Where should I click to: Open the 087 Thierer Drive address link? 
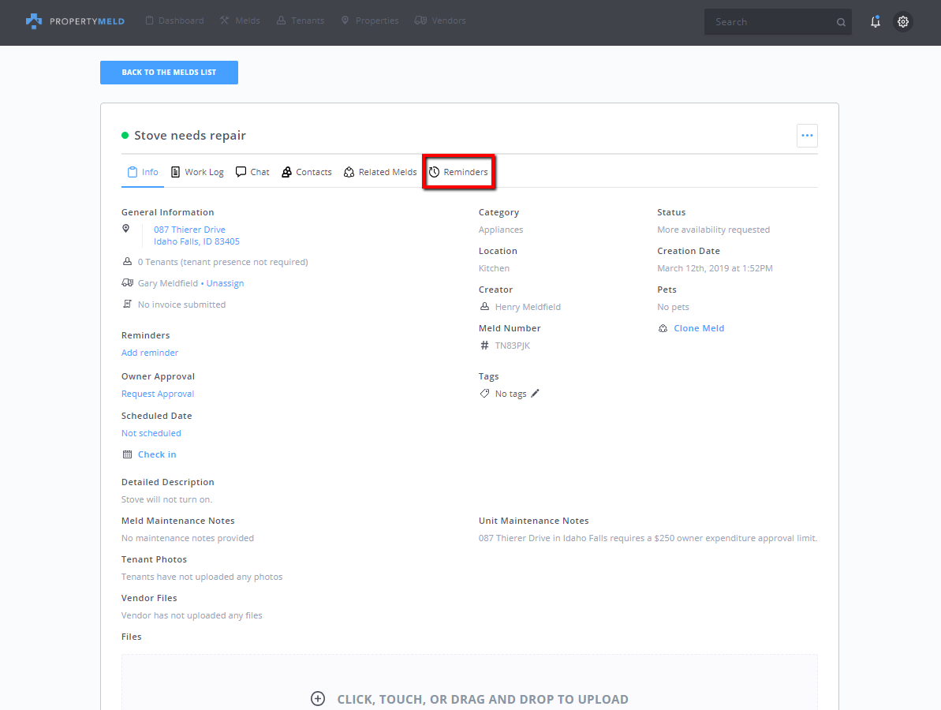pyautogui.click(x=189, y=230)
